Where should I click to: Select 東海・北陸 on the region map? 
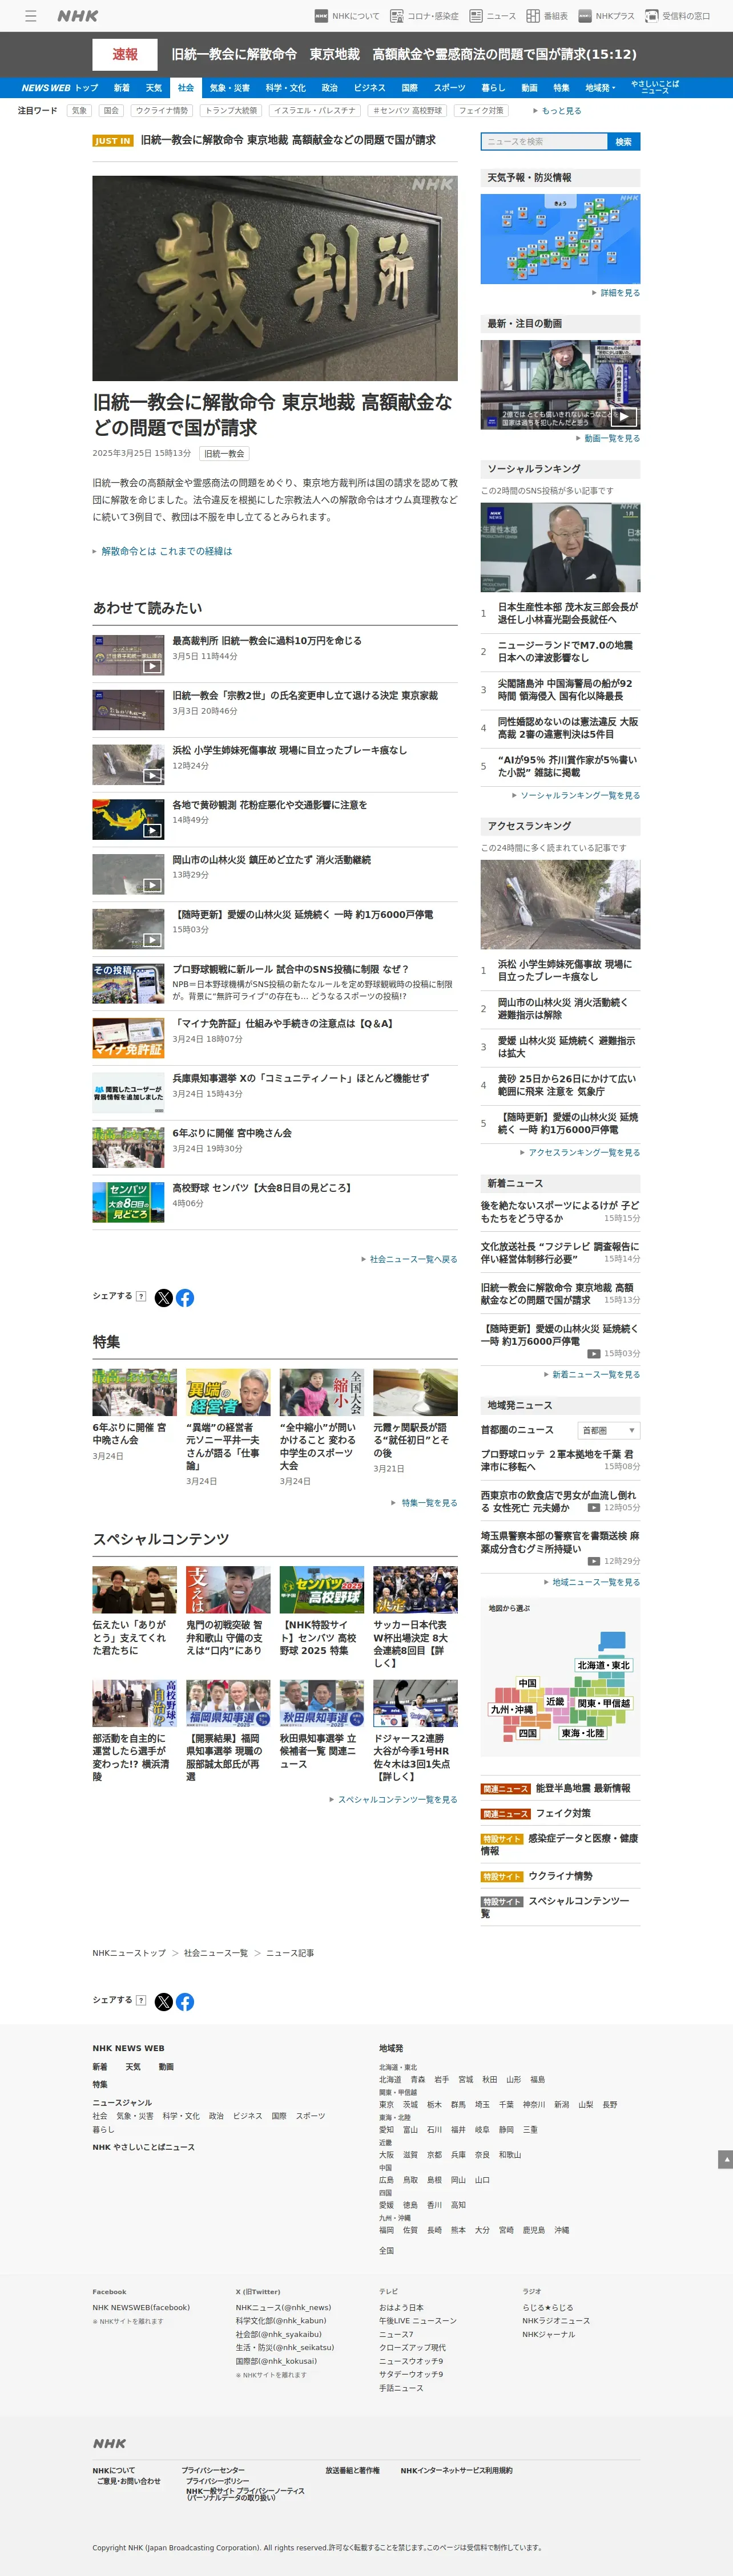click(x=582, y=1733)
